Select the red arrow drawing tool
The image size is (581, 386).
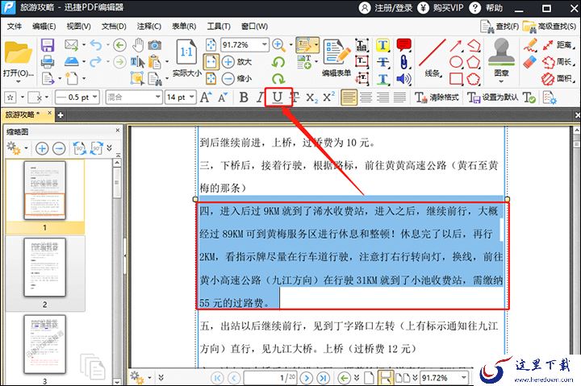[x=456, y=45]
